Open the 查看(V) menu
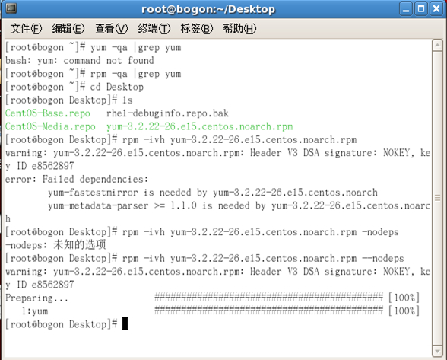The height and width of the screenshot is (360, 447). click(x=111, y=29)
